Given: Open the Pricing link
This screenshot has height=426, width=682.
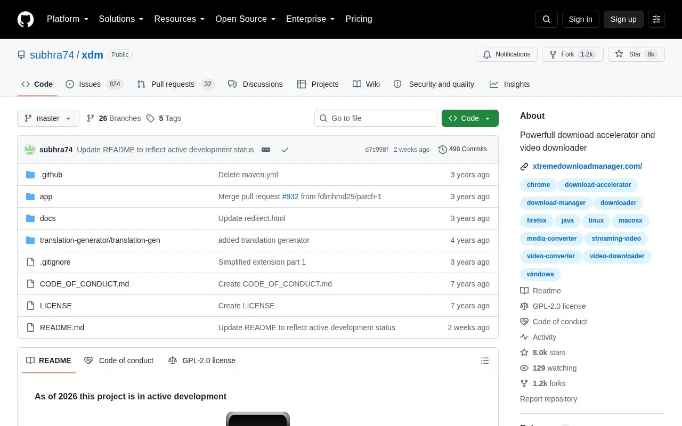Looking at the screenshot, I should pyautogui.click(x=359, y=19).
